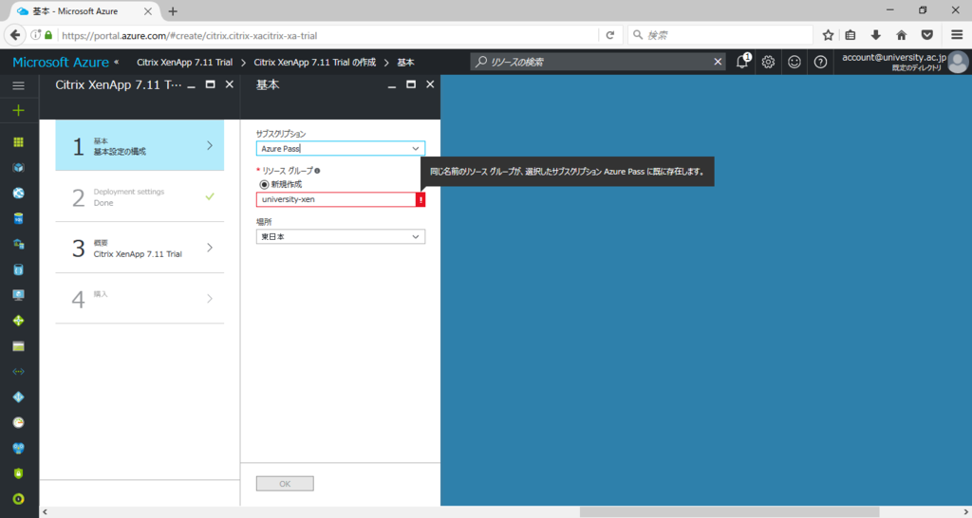Open the Azure portal hamburger menu

[x=19, y=85]
